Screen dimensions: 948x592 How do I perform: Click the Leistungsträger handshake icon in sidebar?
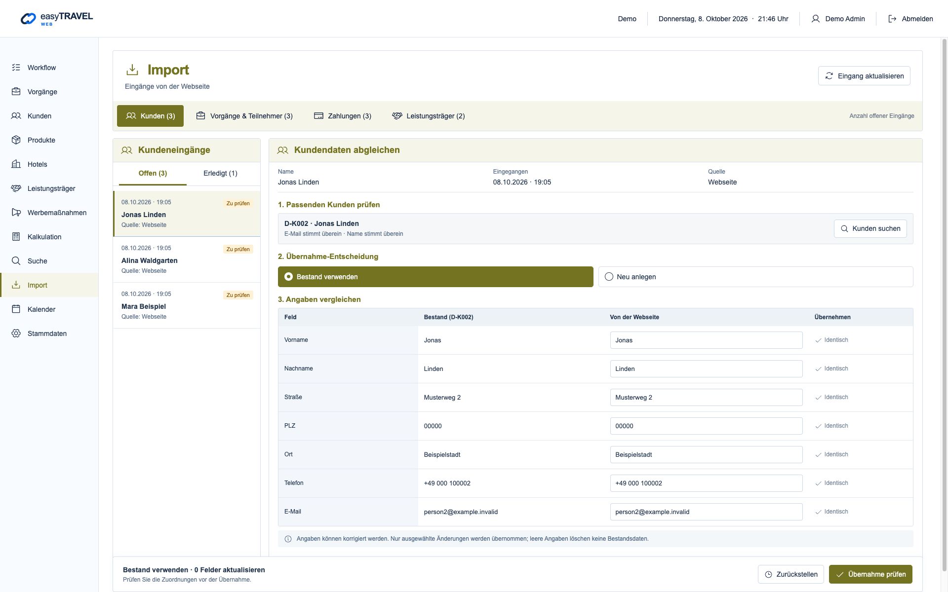(x=16, y=188)
